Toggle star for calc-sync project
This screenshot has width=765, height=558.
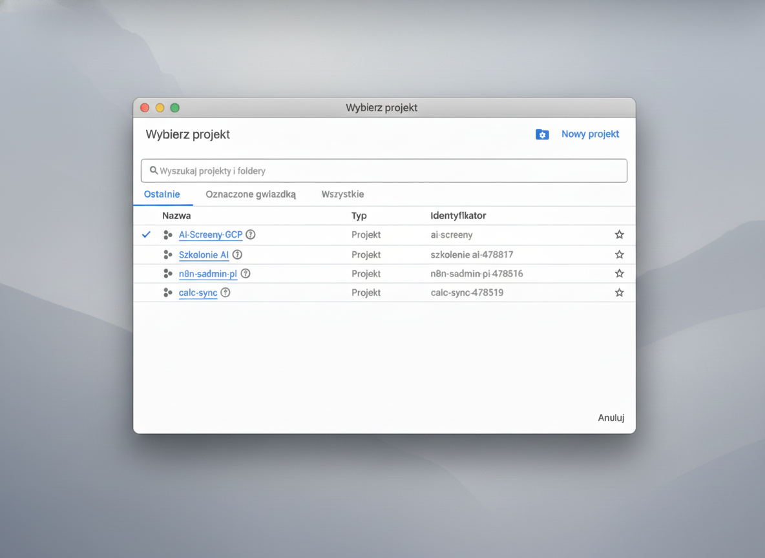pos(619,293)
